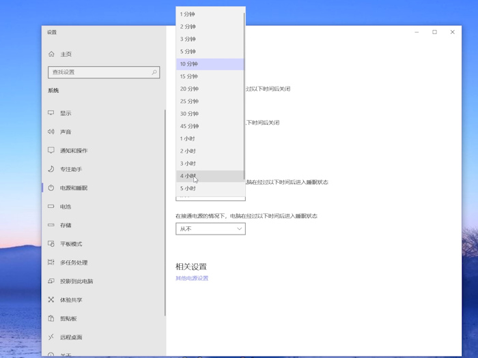This screenshot has height=358, width=478.
Task: Pick 5 小时 from the list
Action: pyautogui.click(x=210, y=189)
